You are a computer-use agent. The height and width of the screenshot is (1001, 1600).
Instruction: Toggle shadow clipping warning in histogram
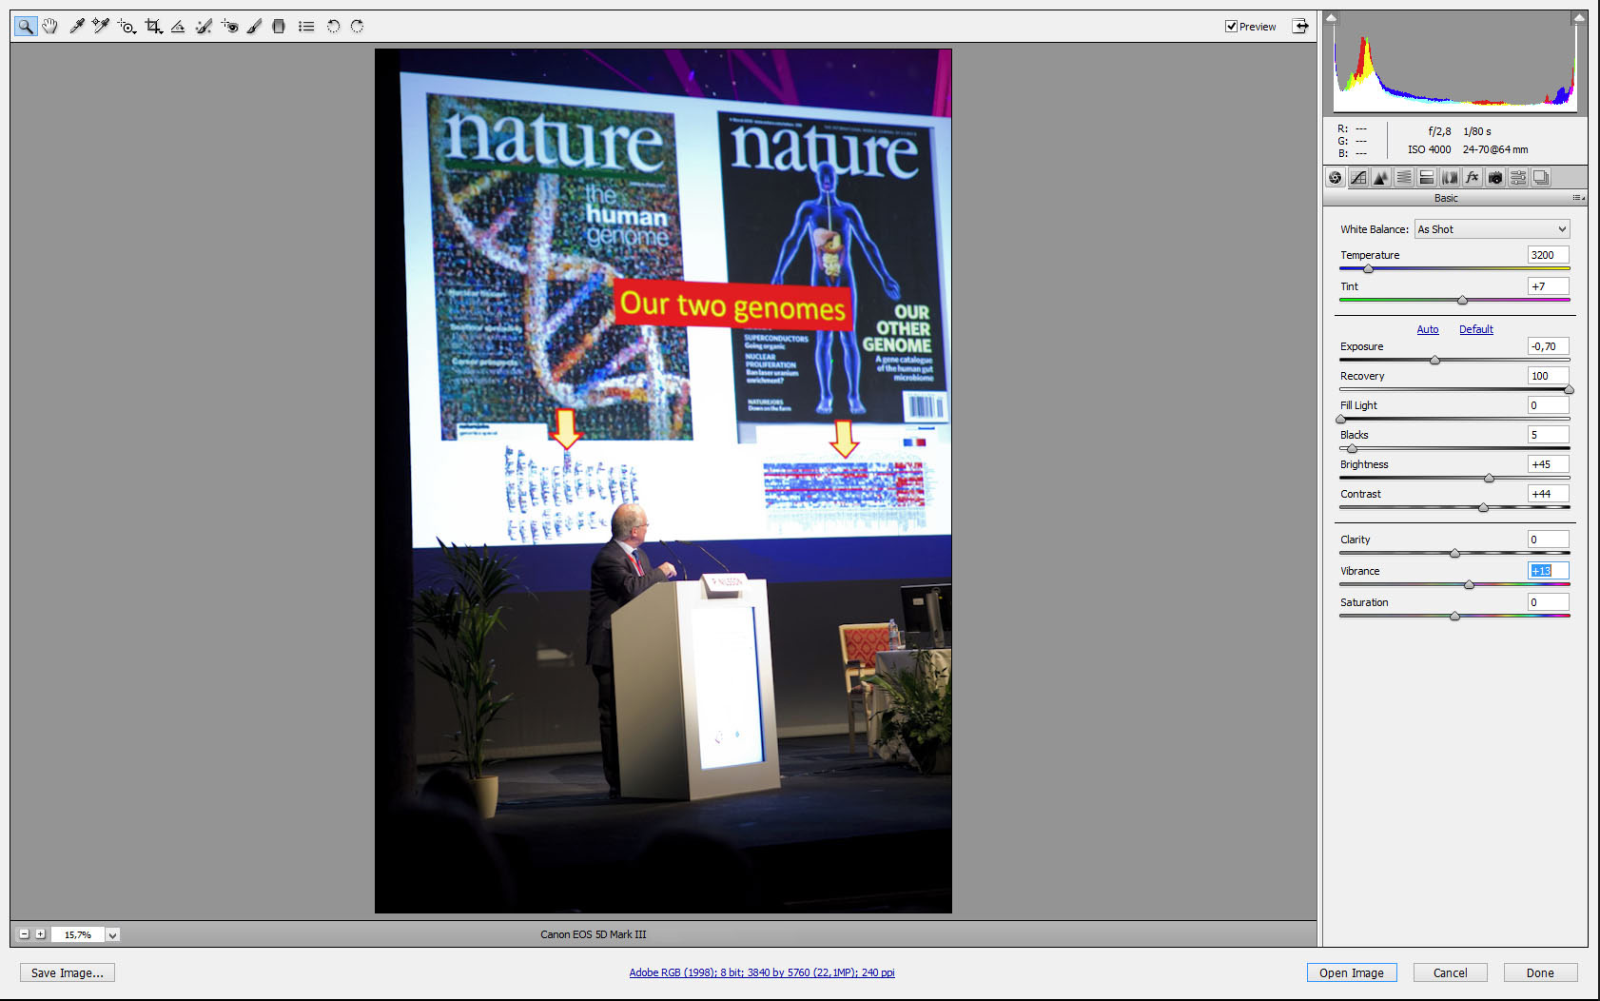tap(1332, 17)
